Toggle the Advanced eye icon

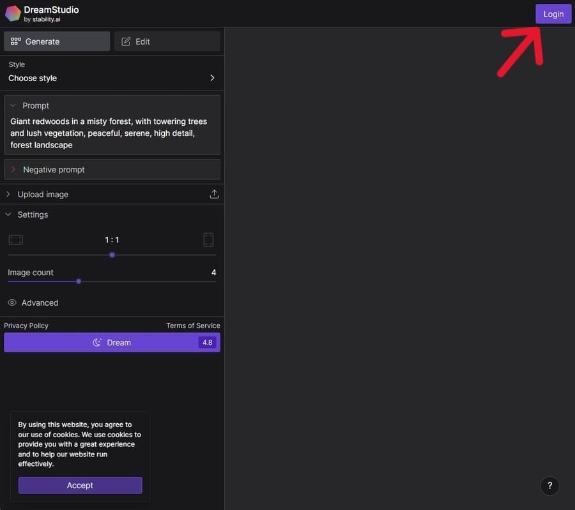point(12,303)
